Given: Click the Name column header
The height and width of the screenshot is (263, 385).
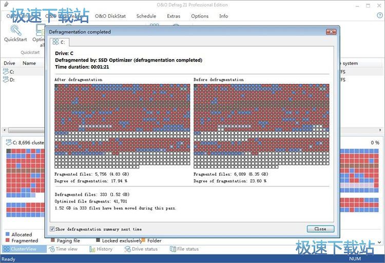Looking at the screenshot, I should pyautogui.click(x=29, y=63).
